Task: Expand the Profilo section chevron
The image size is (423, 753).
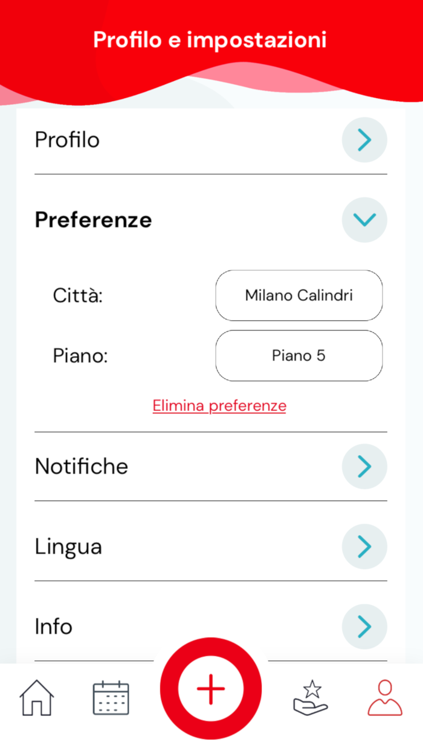Action: [364, 140]
